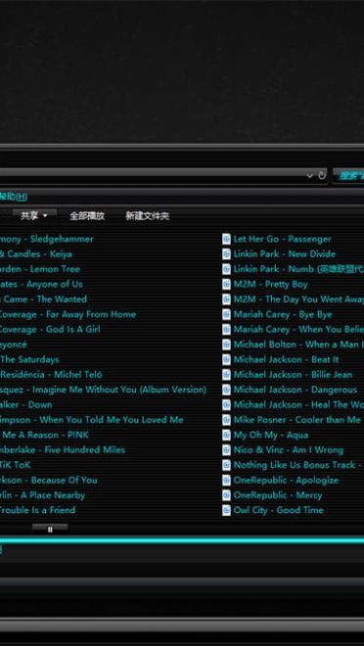Select the file ending in Sledgehammer
This screenshot has width=364, height=646.
(x=47, y=239)
